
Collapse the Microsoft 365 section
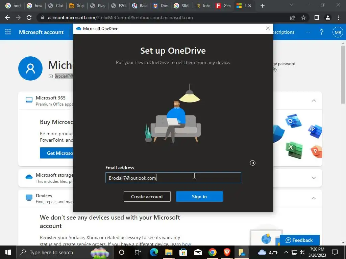[314, 100]
